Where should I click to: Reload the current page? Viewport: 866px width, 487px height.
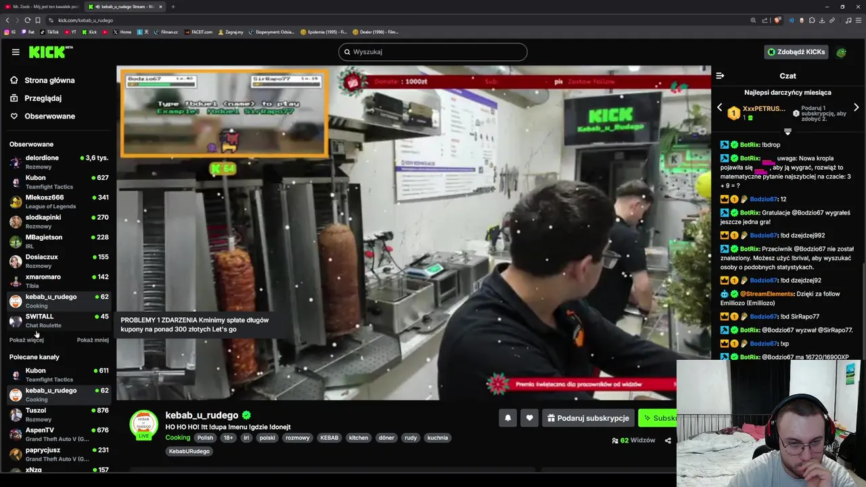pos(28,20)
